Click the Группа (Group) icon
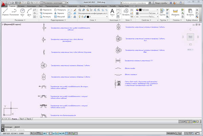Image resolution: width=203 pixels, height=136 pixels. 162,11
